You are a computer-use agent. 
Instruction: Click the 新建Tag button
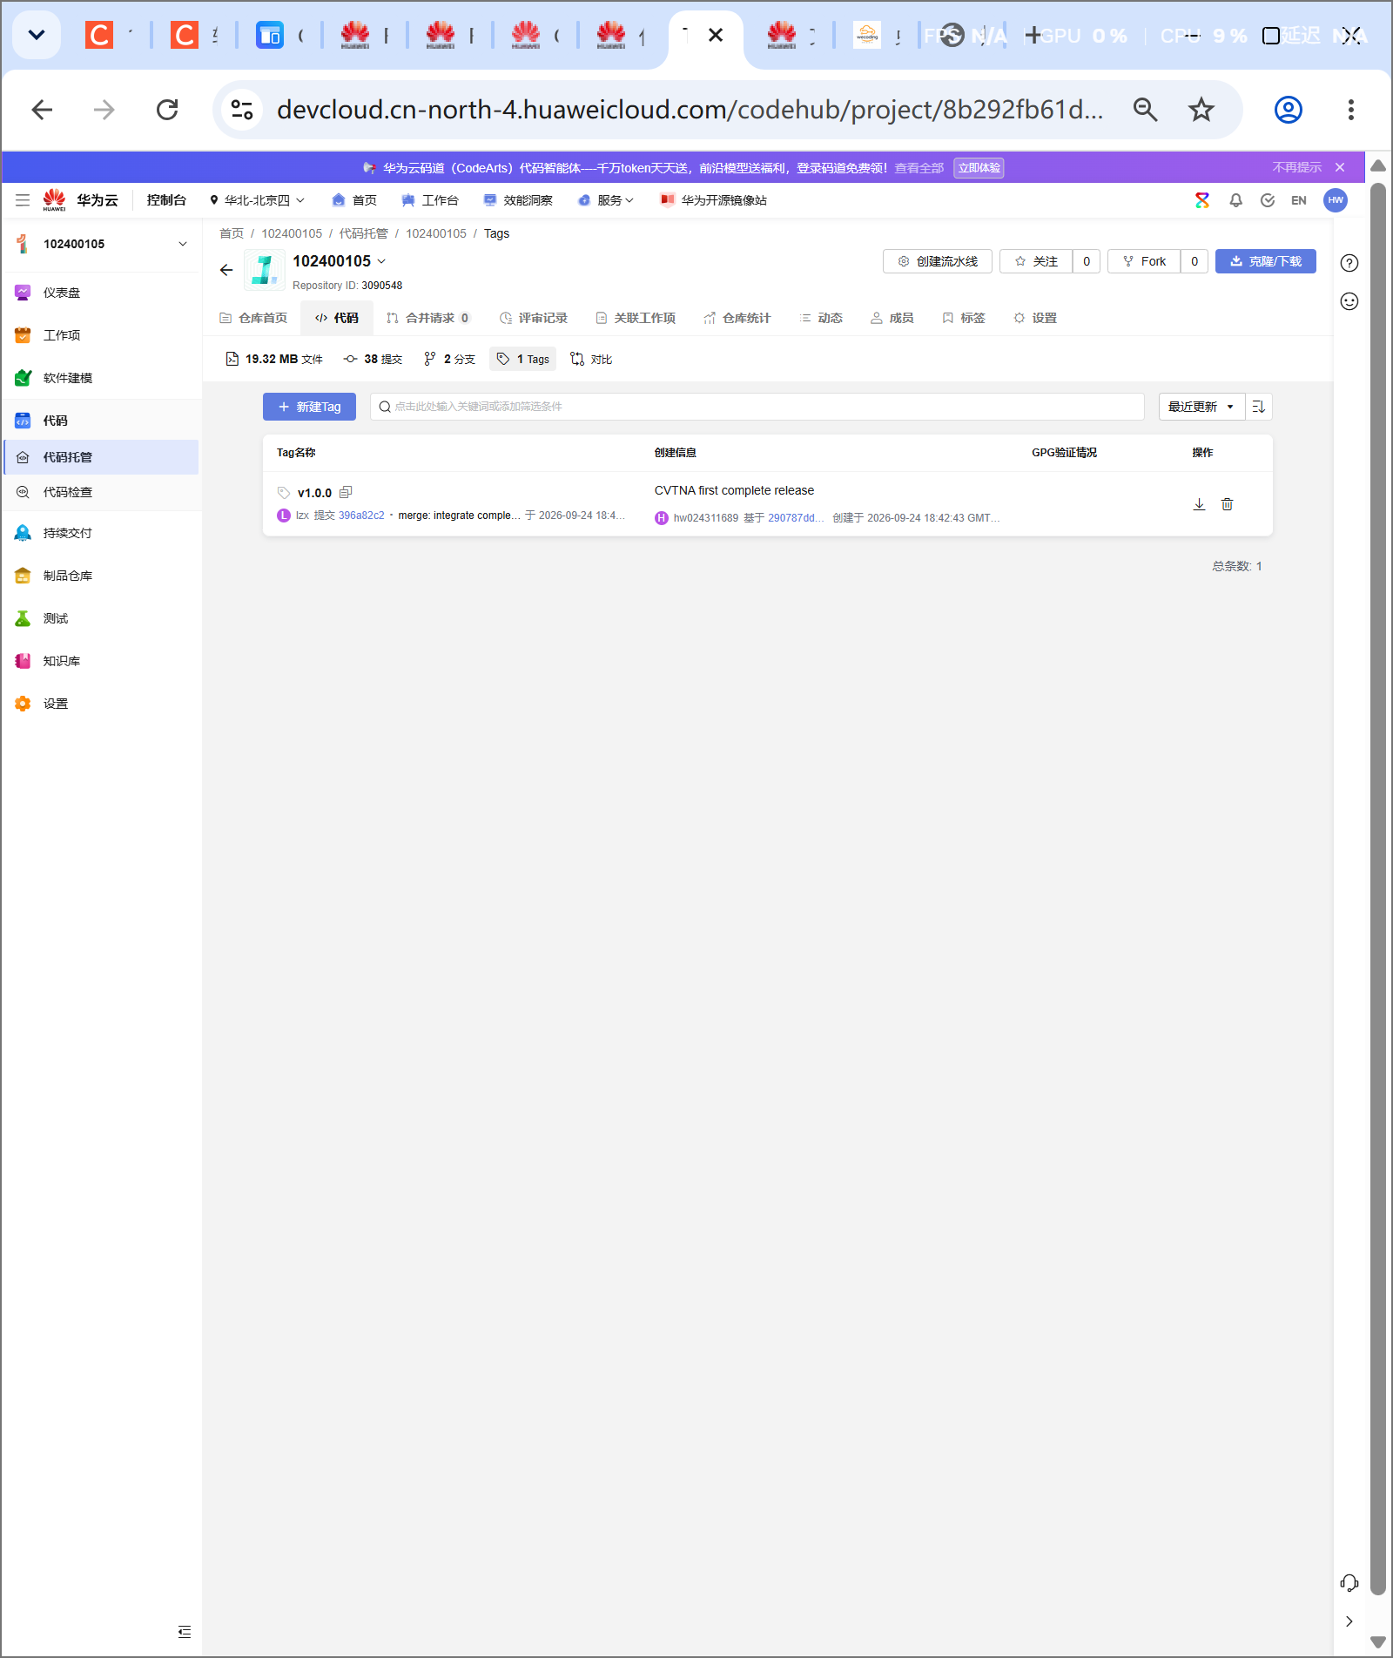[x=309, y=407]
